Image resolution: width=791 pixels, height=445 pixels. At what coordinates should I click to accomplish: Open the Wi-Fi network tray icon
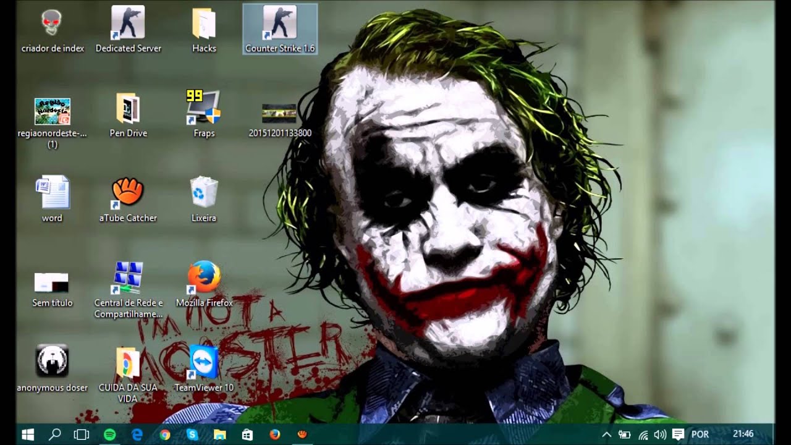coord(643,434)
